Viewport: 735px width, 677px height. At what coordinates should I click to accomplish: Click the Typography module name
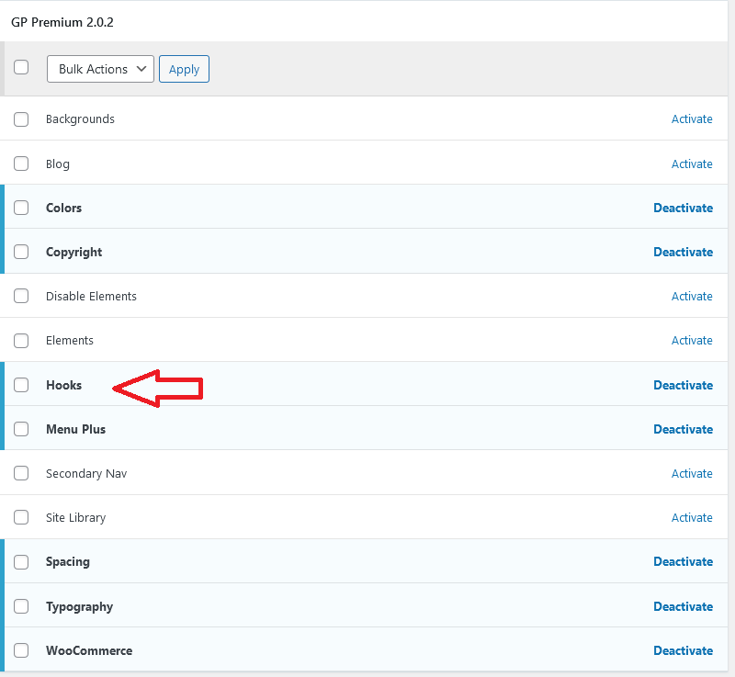pyautogui.click(x=79, y=606)
